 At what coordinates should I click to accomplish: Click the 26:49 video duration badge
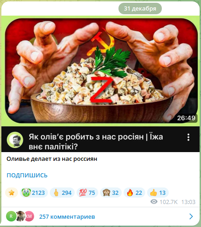point(186,118)
